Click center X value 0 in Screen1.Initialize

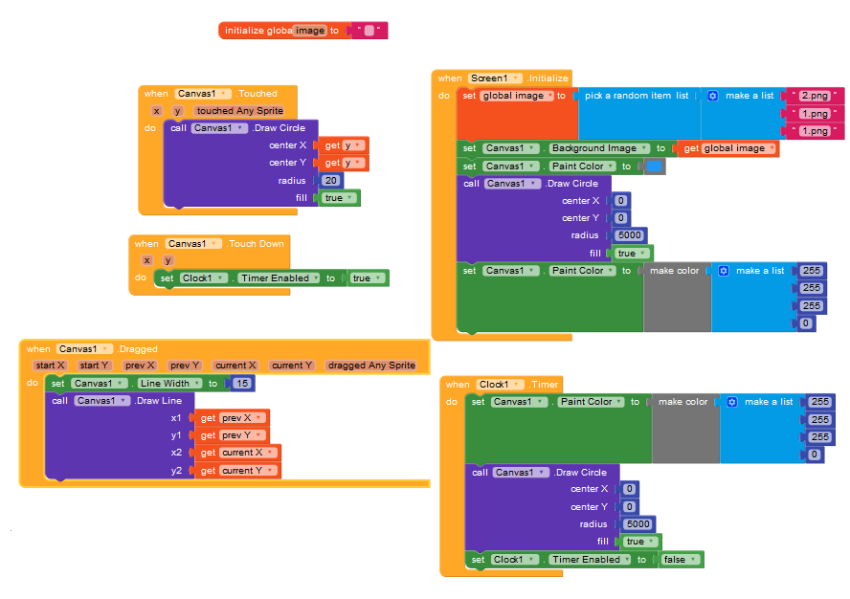tap(621, 201)
